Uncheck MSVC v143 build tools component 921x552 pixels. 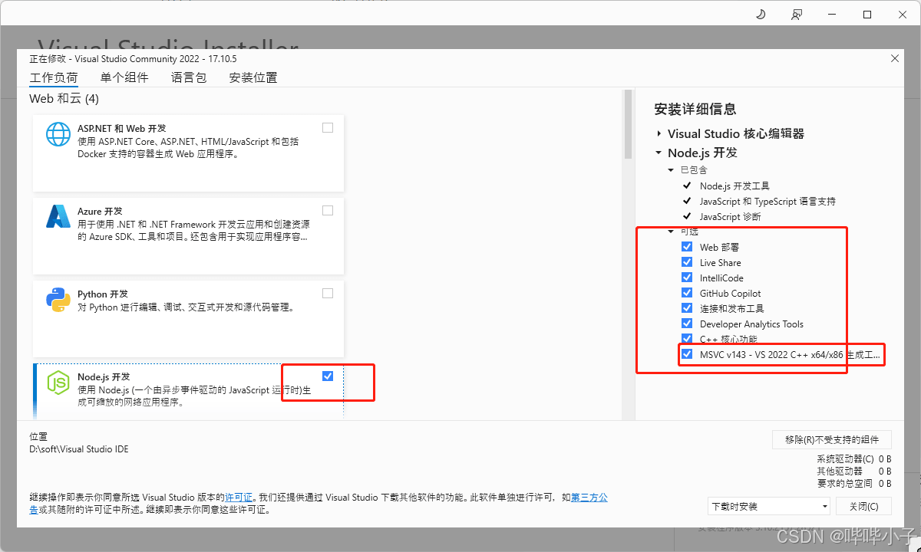click(687, 354)
